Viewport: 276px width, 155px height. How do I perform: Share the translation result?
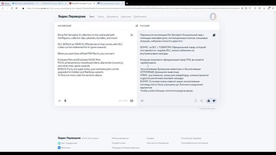201,101
